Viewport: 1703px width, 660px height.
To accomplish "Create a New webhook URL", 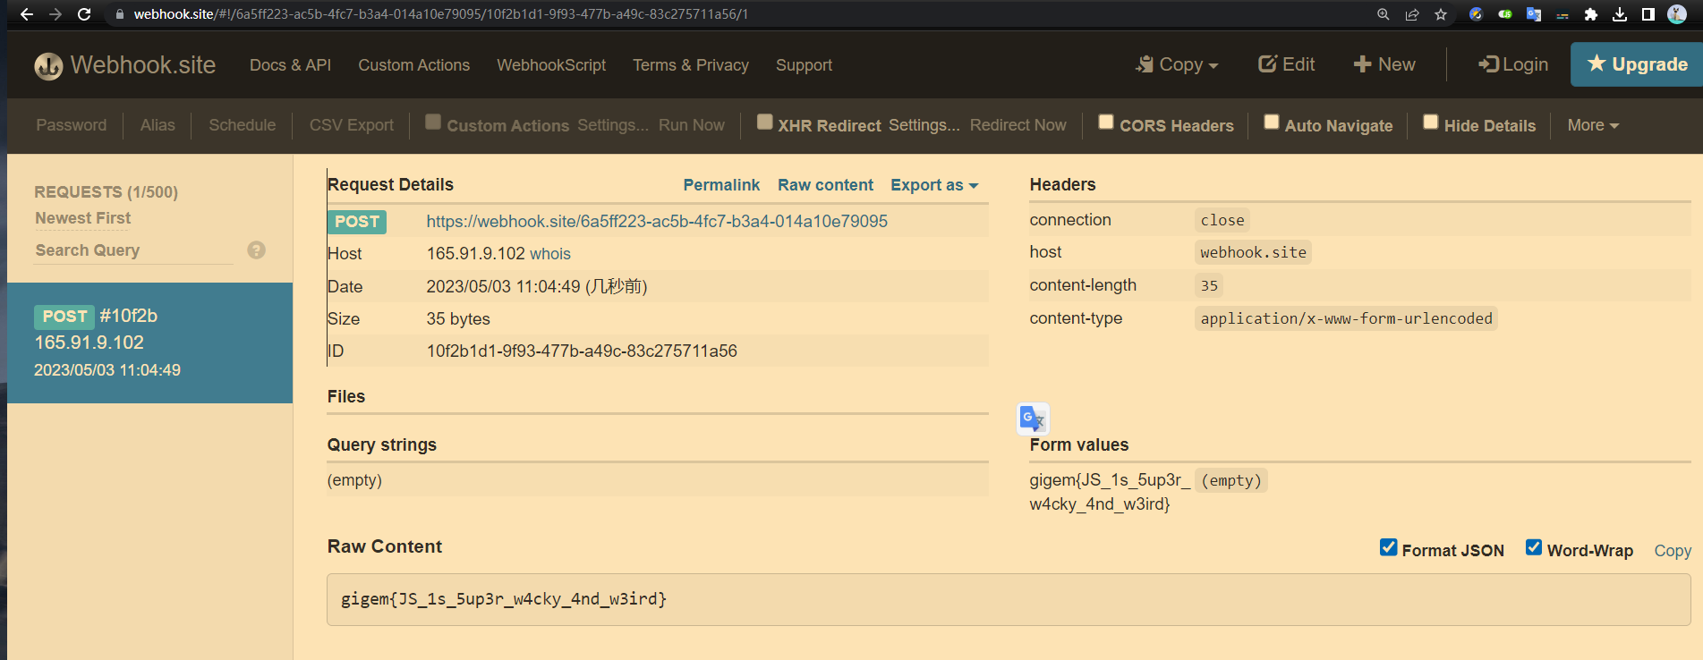I will [1384, 64].
